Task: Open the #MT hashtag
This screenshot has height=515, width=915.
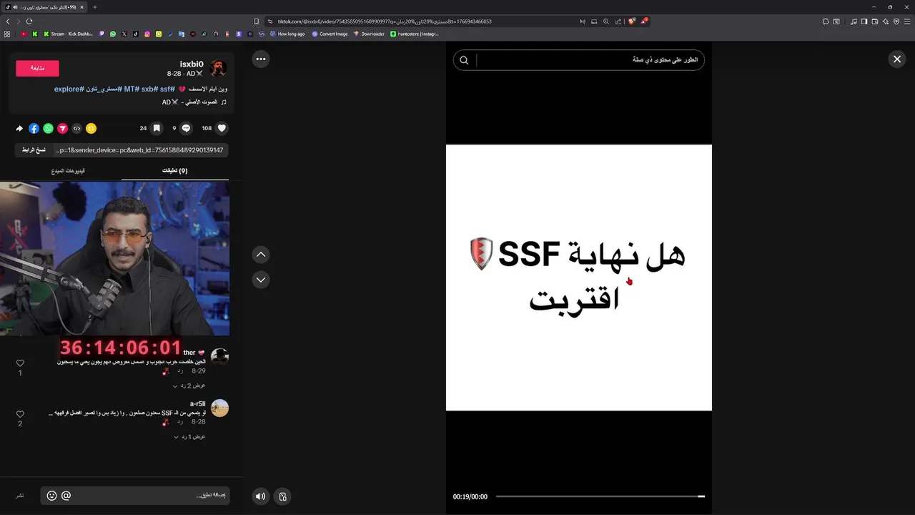Action: (131, 89)
